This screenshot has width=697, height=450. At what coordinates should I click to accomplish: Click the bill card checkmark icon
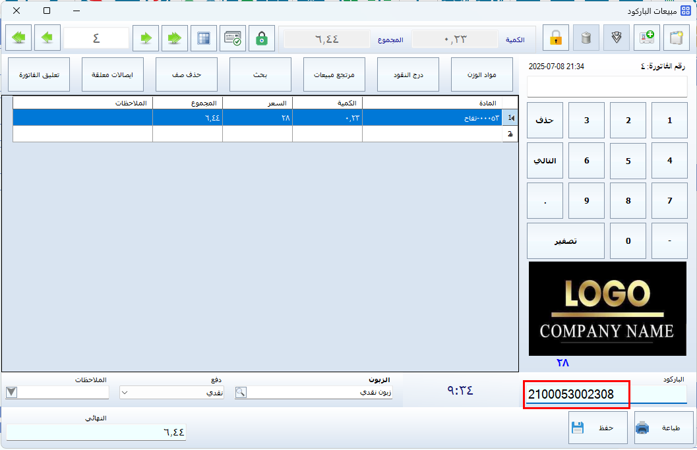tap(233, 38)
